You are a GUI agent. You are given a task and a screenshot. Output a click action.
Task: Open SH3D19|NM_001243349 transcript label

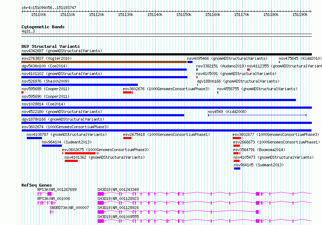coord(118,189)
